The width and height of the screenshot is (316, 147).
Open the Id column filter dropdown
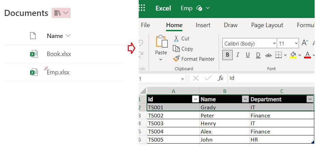tap(195, 99)
